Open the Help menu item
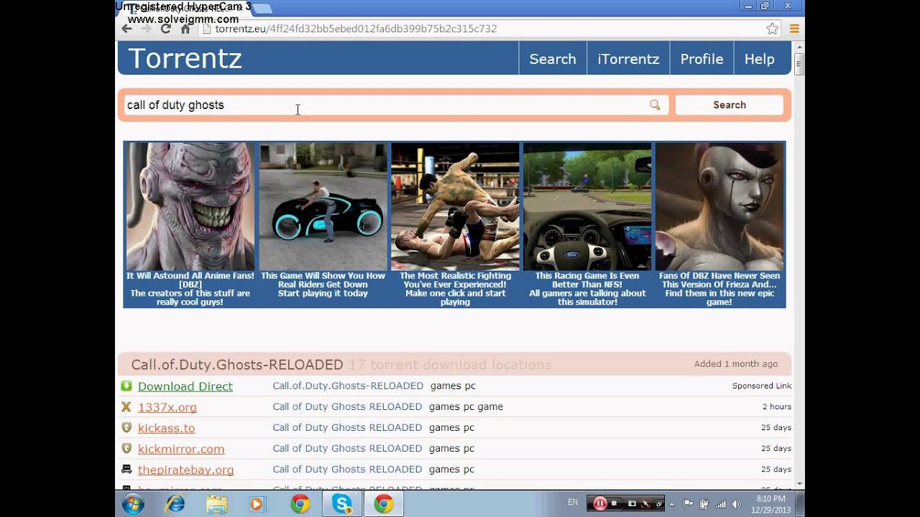920x517 pixels. [x=759, y=59]
